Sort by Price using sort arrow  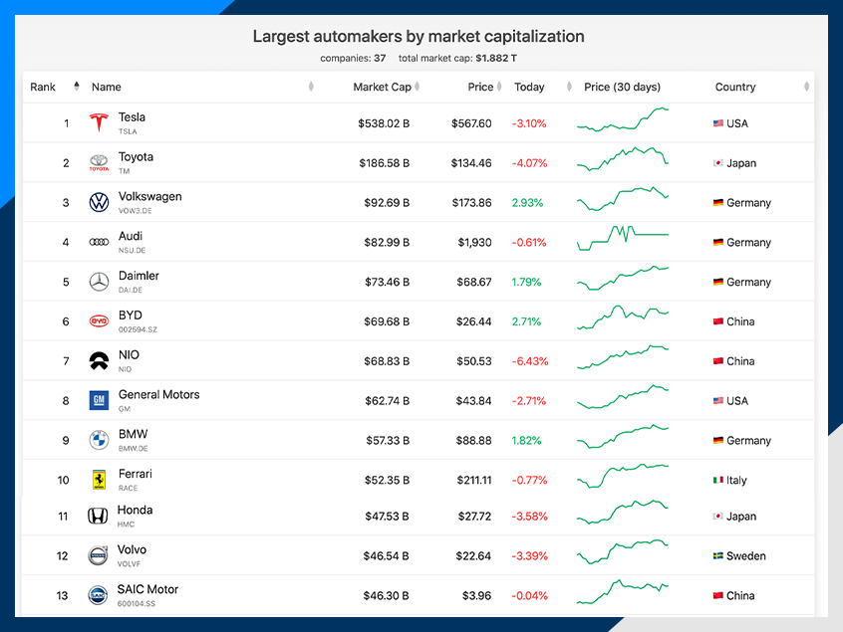(x=499, y=87)
